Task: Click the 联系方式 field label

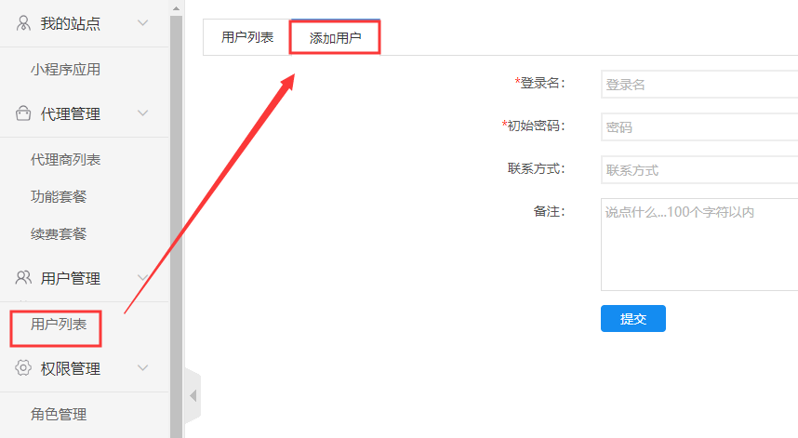Action: [x=537, y=168]
